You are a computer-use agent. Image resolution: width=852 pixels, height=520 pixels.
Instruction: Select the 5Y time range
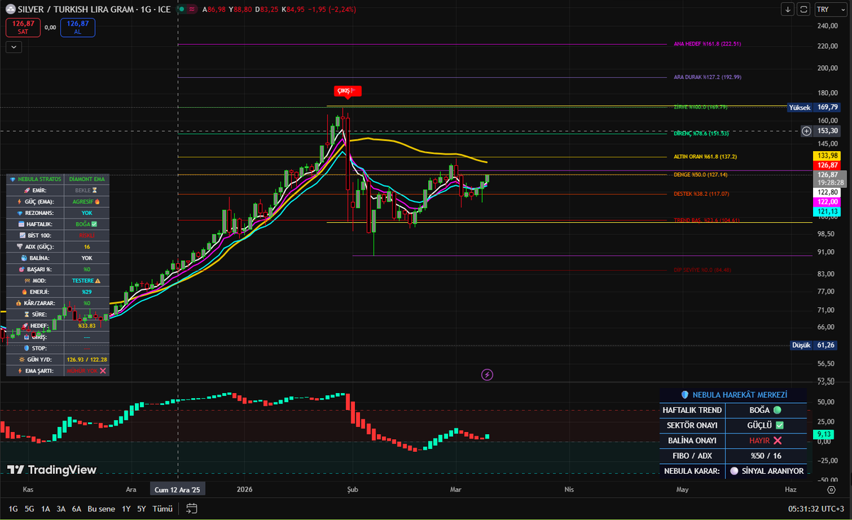(141, 509)
